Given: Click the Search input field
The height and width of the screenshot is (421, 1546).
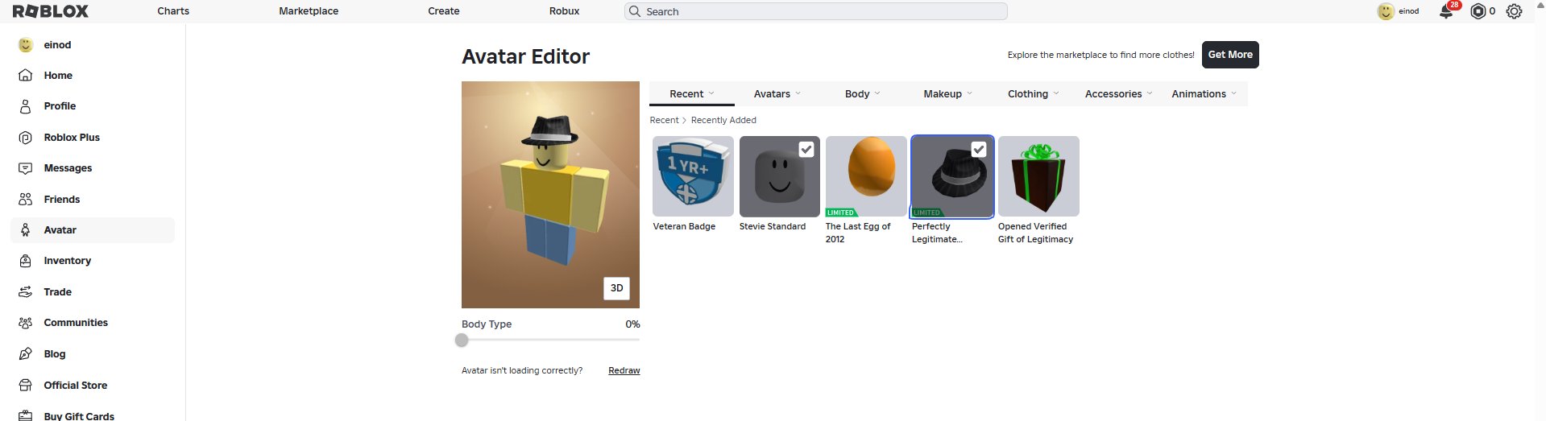Looking at the screenshot, I should [816, 11].
